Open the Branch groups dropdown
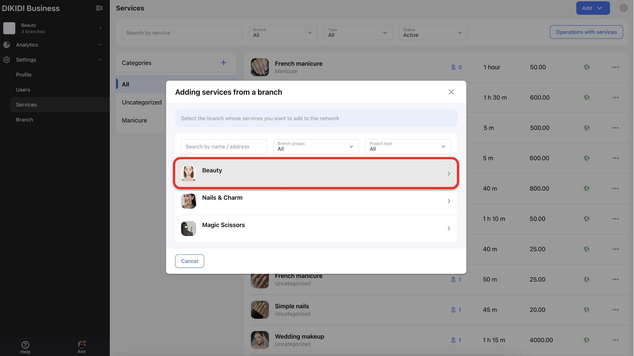Viewport: 634px width, 356px height. pyautogui.click(x=316, y=147)
